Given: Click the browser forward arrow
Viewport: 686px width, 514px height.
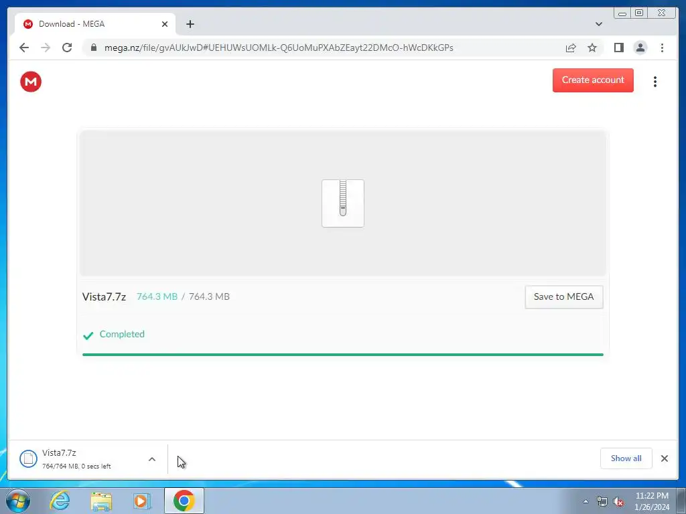Looking at the screenshot, I should tap(46, 48).
